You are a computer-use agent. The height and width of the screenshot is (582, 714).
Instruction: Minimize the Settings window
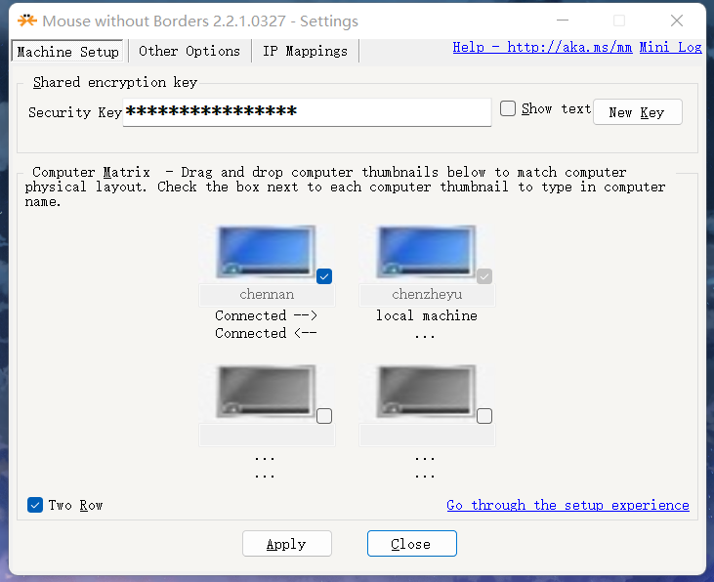pos(563,21)
